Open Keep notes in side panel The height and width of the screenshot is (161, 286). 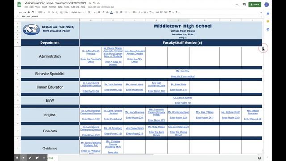(x=268, y=21)
